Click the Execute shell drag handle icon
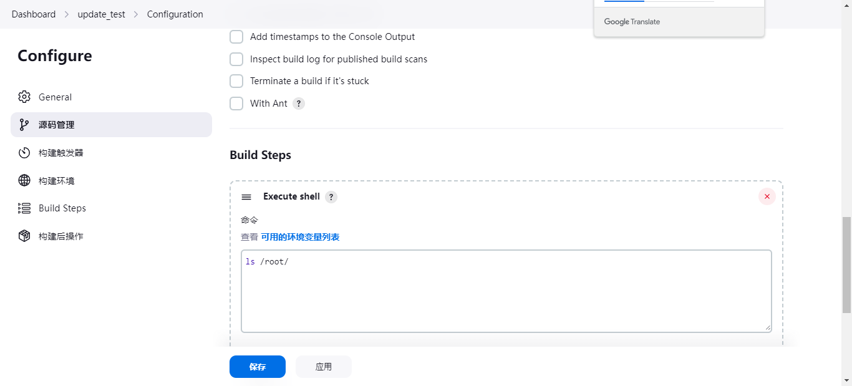The height and width of the screenshot is (386, 852). 246,197
